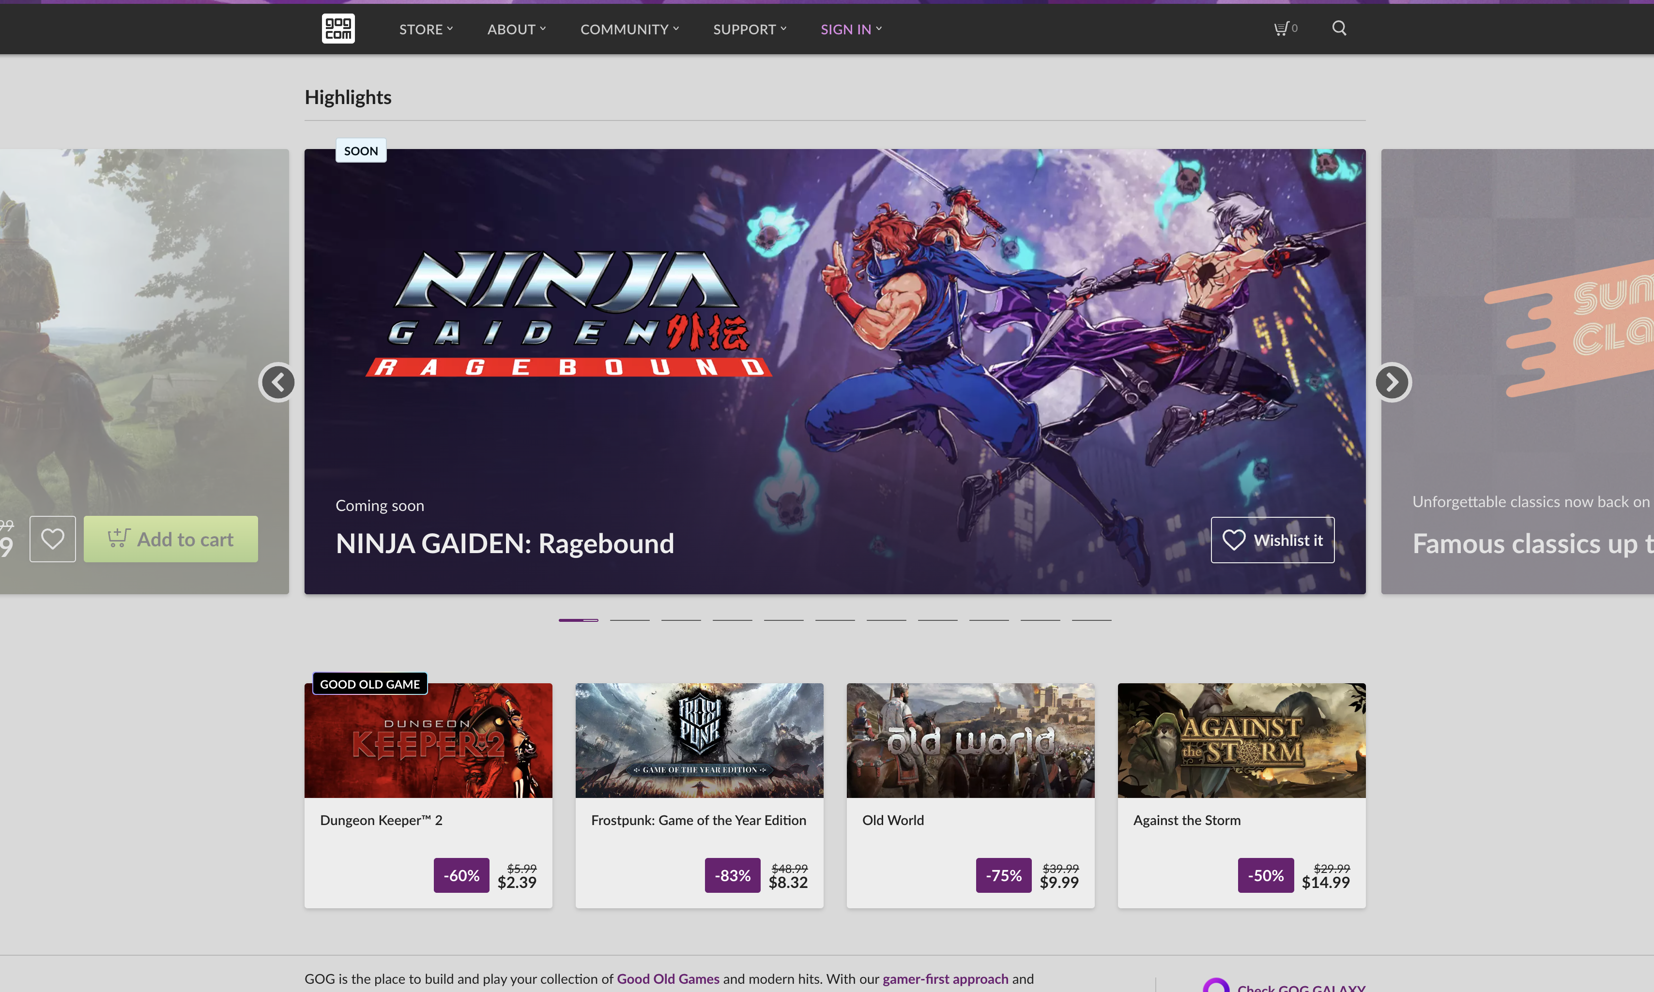Screen dimensions: 1654x992
Task: Click the GOOD OLD GAME badge
Action: pyautogui.click(x=369, y=684)
